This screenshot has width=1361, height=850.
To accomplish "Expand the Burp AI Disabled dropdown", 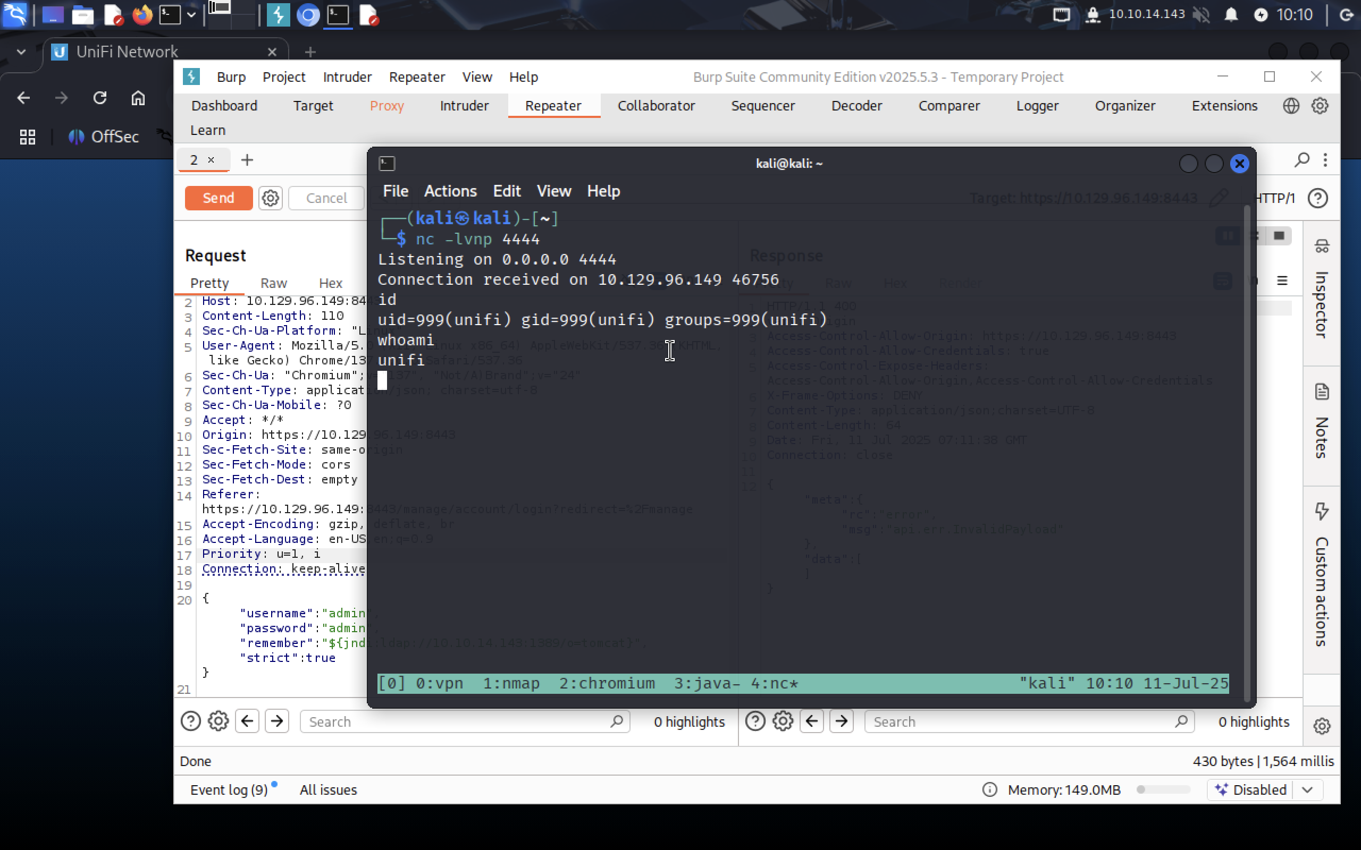I will (x=1307, y=790).
